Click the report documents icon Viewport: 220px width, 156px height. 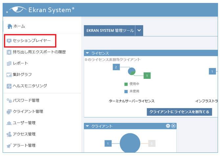[9, 64]
